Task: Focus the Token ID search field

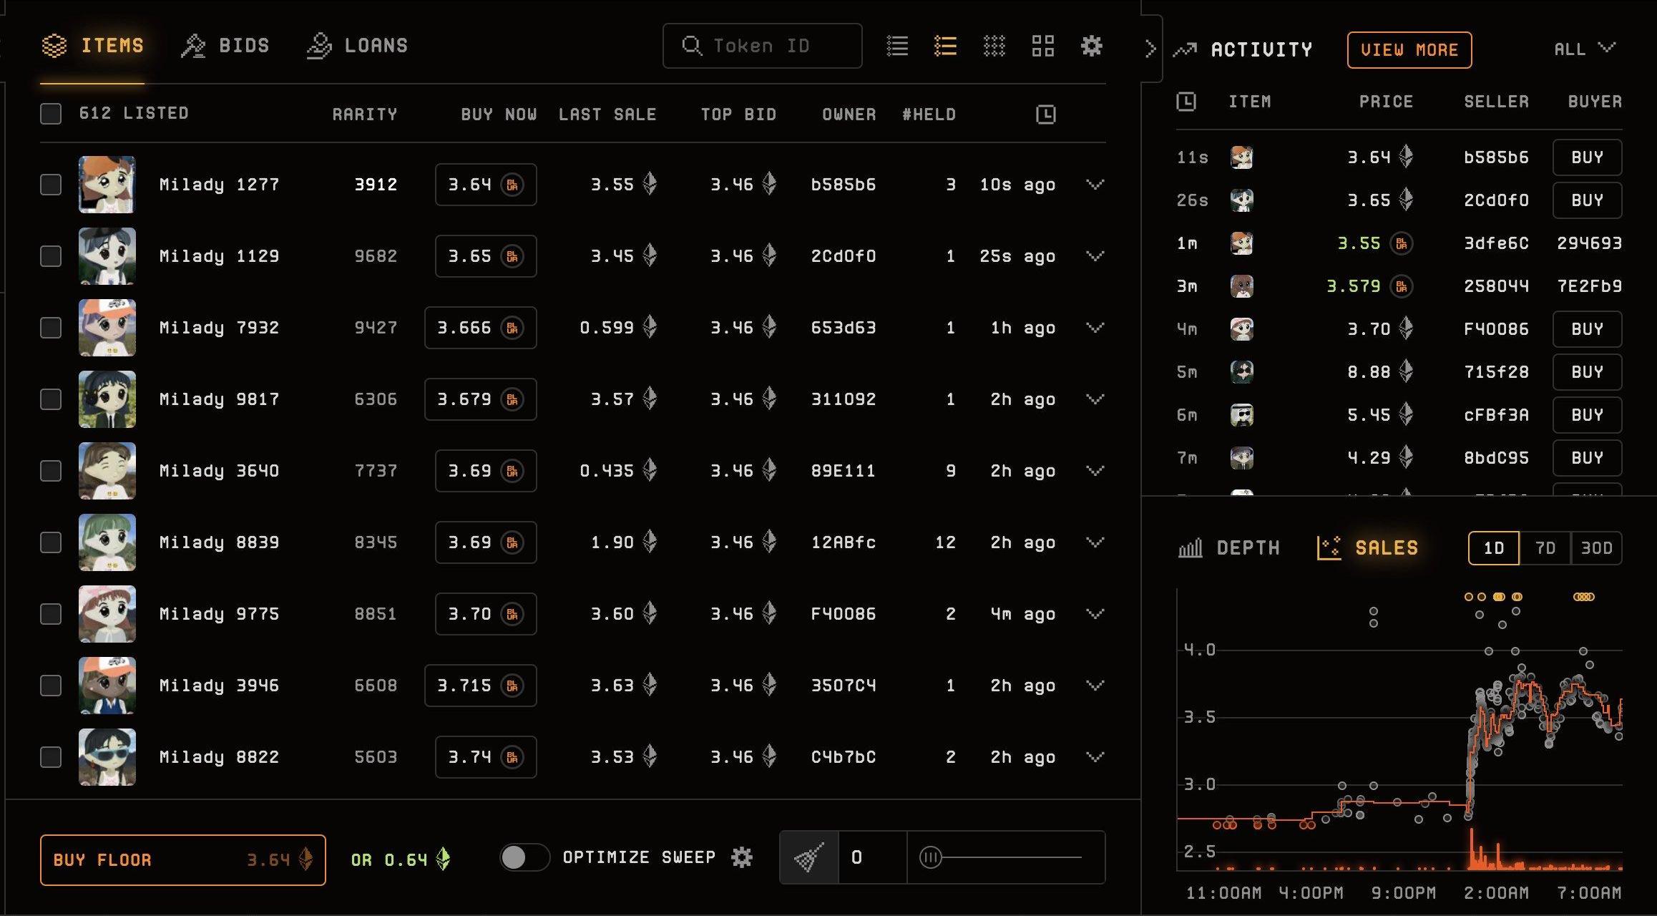Action: [x=763, y=46]
